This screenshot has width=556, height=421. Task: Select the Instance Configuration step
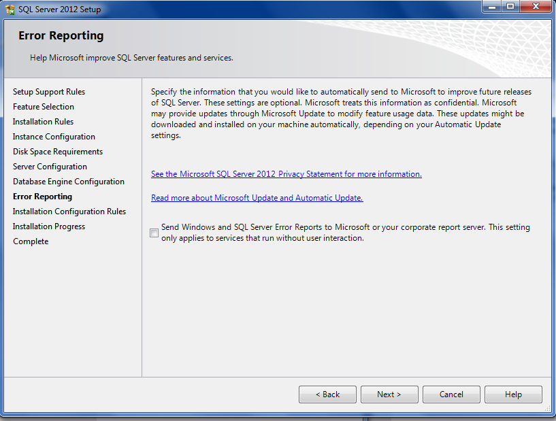coord(54,137)
